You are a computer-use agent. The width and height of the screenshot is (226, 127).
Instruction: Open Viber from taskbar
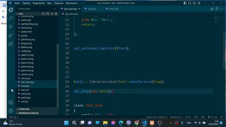pyautogui.click(x=129, y=123)
